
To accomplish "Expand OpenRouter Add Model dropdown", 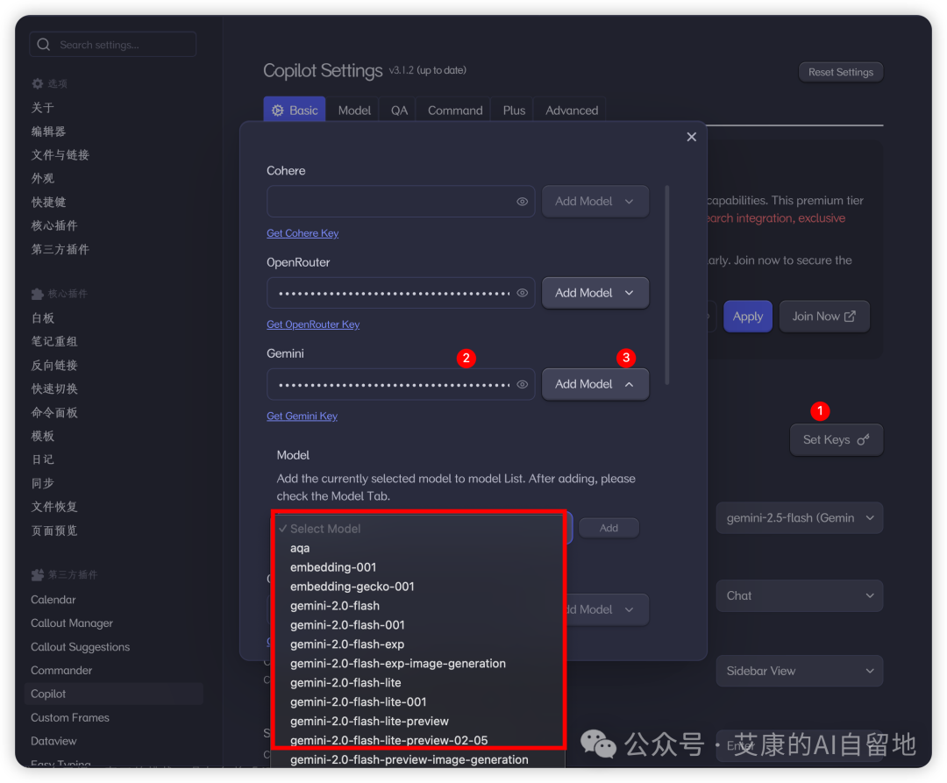I will tap(595, 293).
